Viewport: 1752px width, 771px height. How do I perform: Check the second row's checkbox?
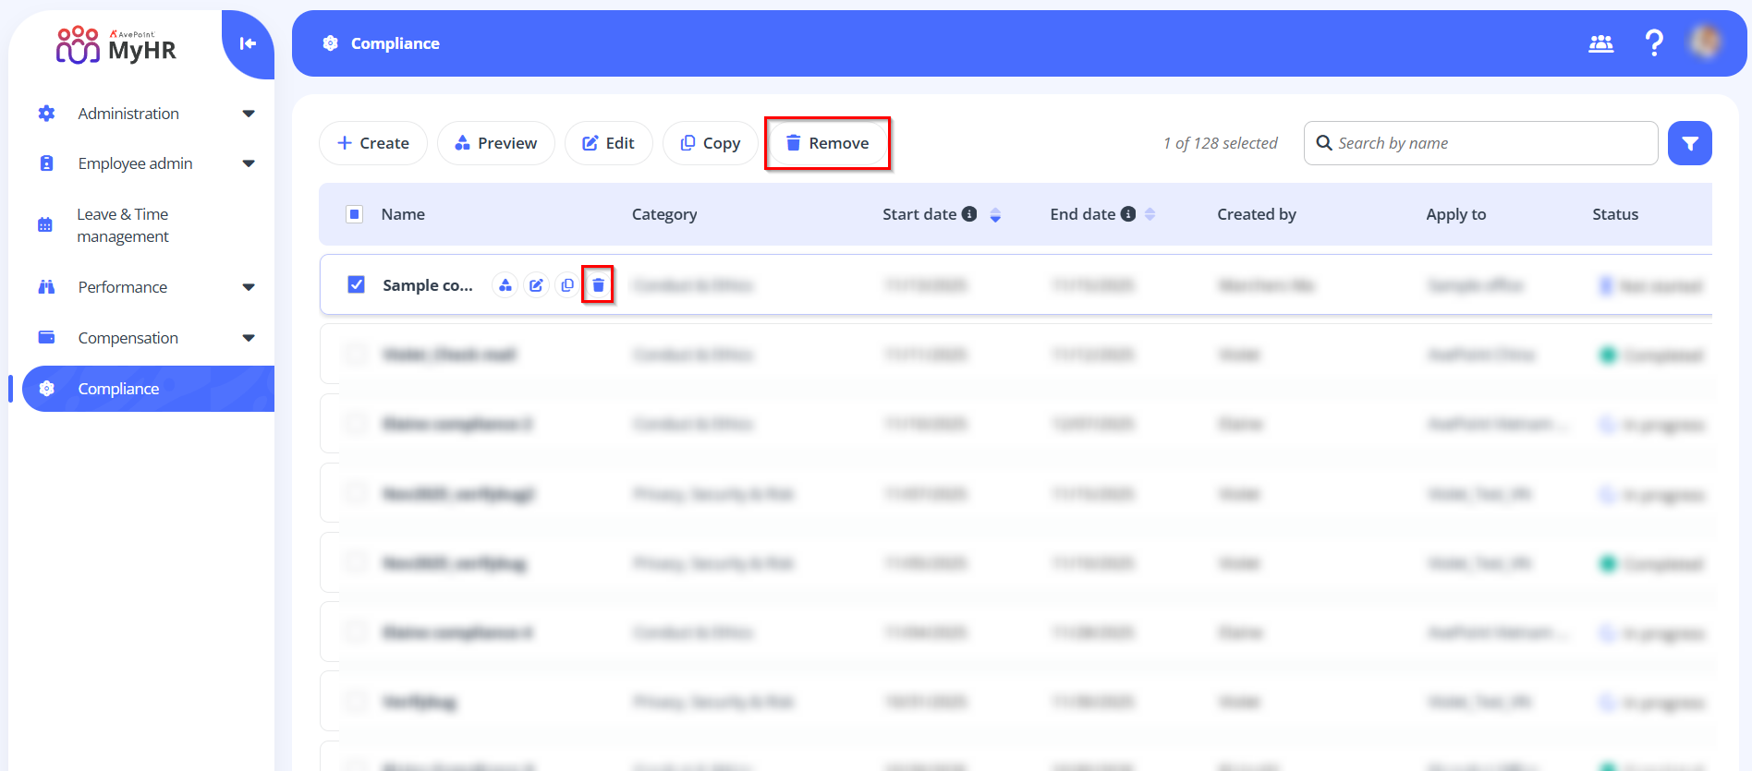pos(356,355)
